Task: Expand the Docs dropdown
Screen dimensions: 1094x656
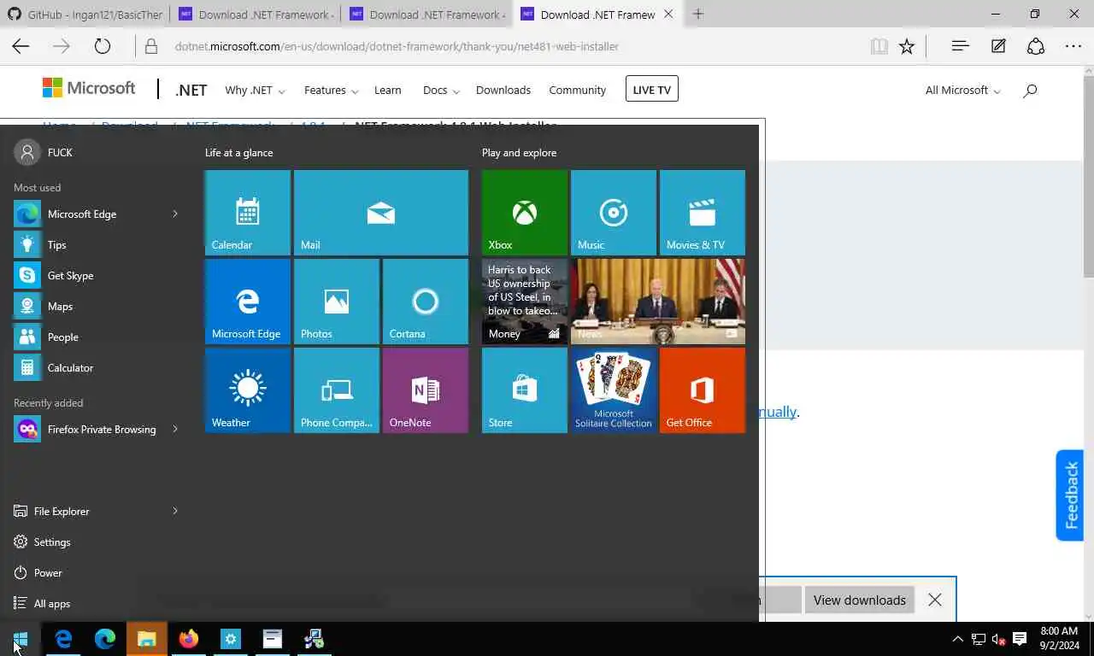Action: (x=441, y=91)
